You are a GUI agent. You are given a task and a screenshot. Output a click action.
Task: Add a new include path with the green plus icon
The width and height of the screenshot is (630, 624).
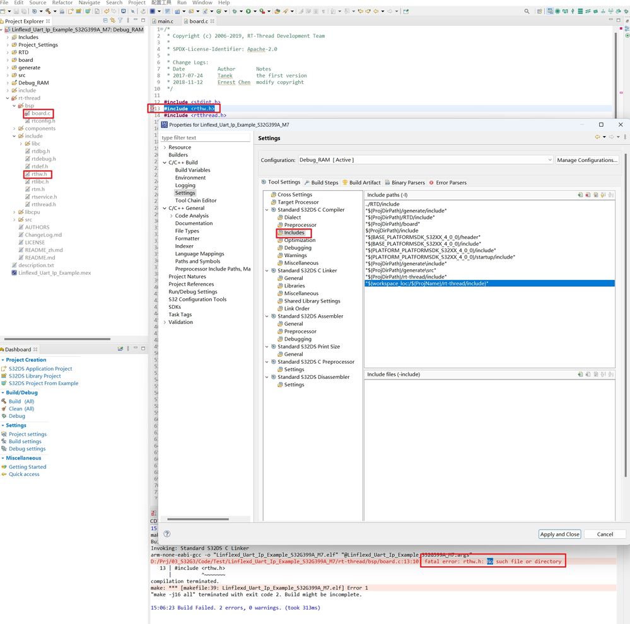pyautogui.click(x=580, y=194)
